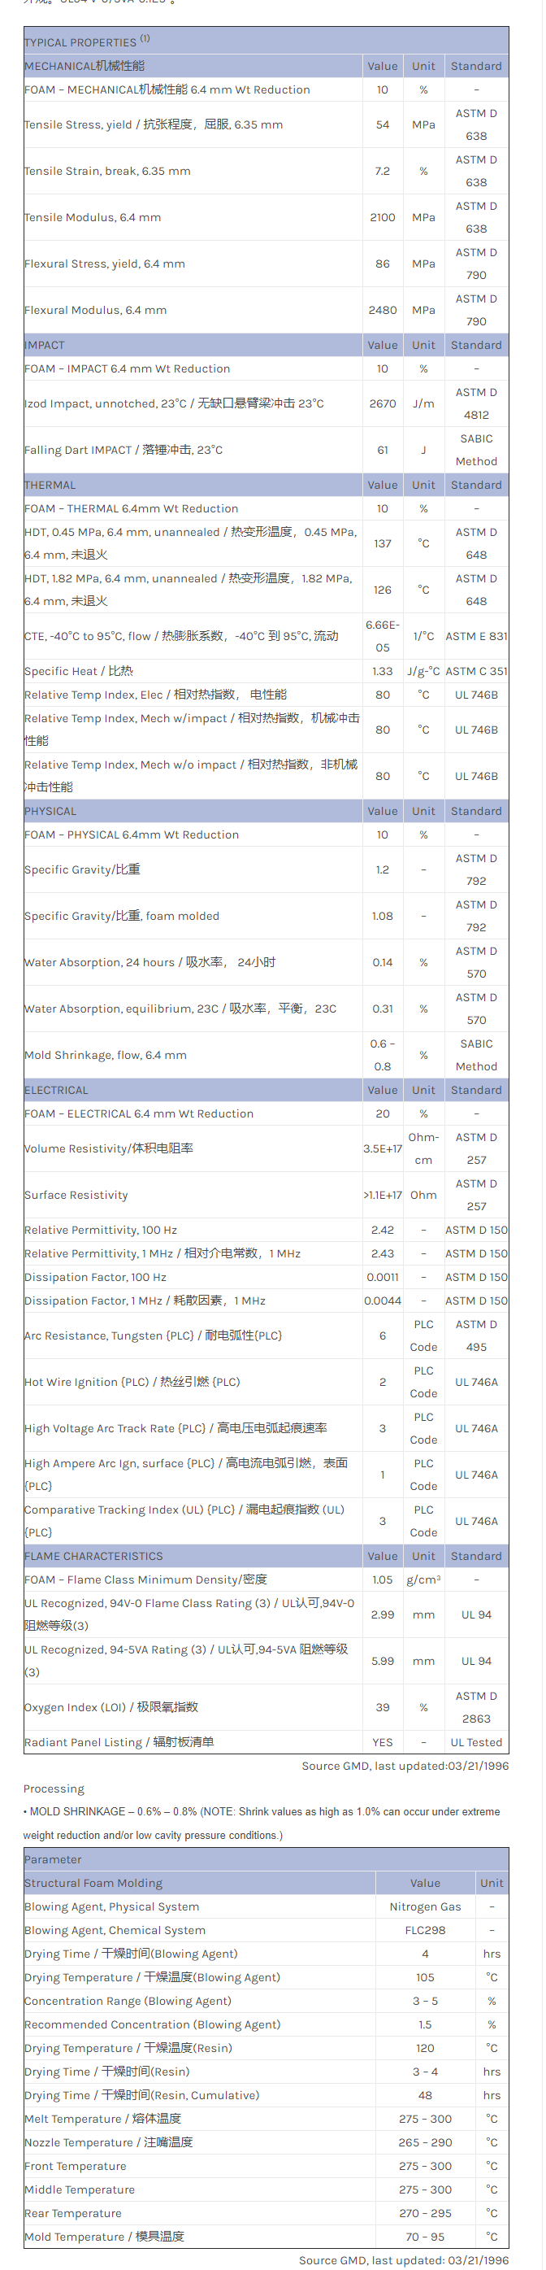Click the Volume Resistivity value 3.5E+17
546x2270 pixels.
(382, 1149)
